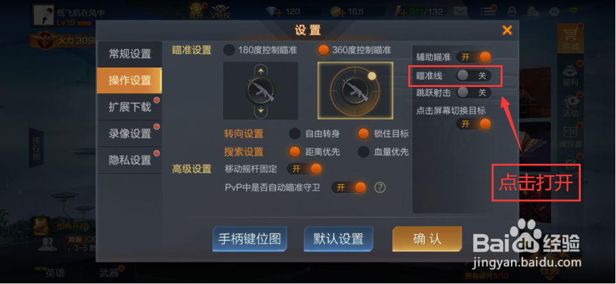Toggle the 瞄准线 switch on
This screenshot has height=284, width=616.
(x=474, y=75)
